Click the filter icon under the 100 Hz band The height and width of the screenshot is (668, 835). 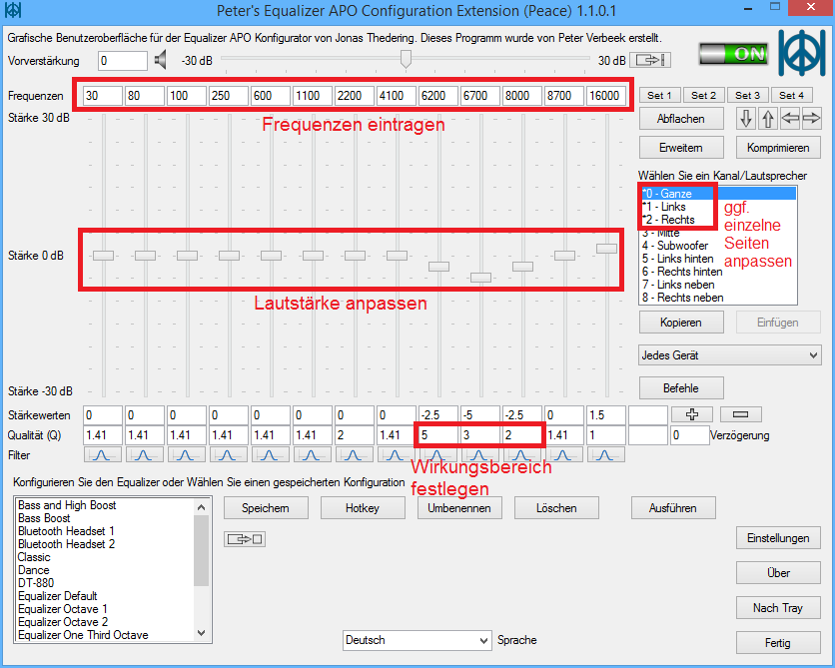tap(187, 455)
